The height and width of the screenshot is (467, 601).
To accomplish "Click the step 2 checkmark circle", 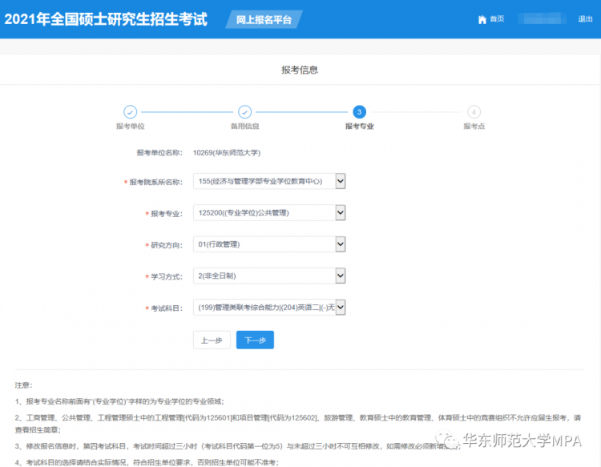I will (x=245, y=112).
